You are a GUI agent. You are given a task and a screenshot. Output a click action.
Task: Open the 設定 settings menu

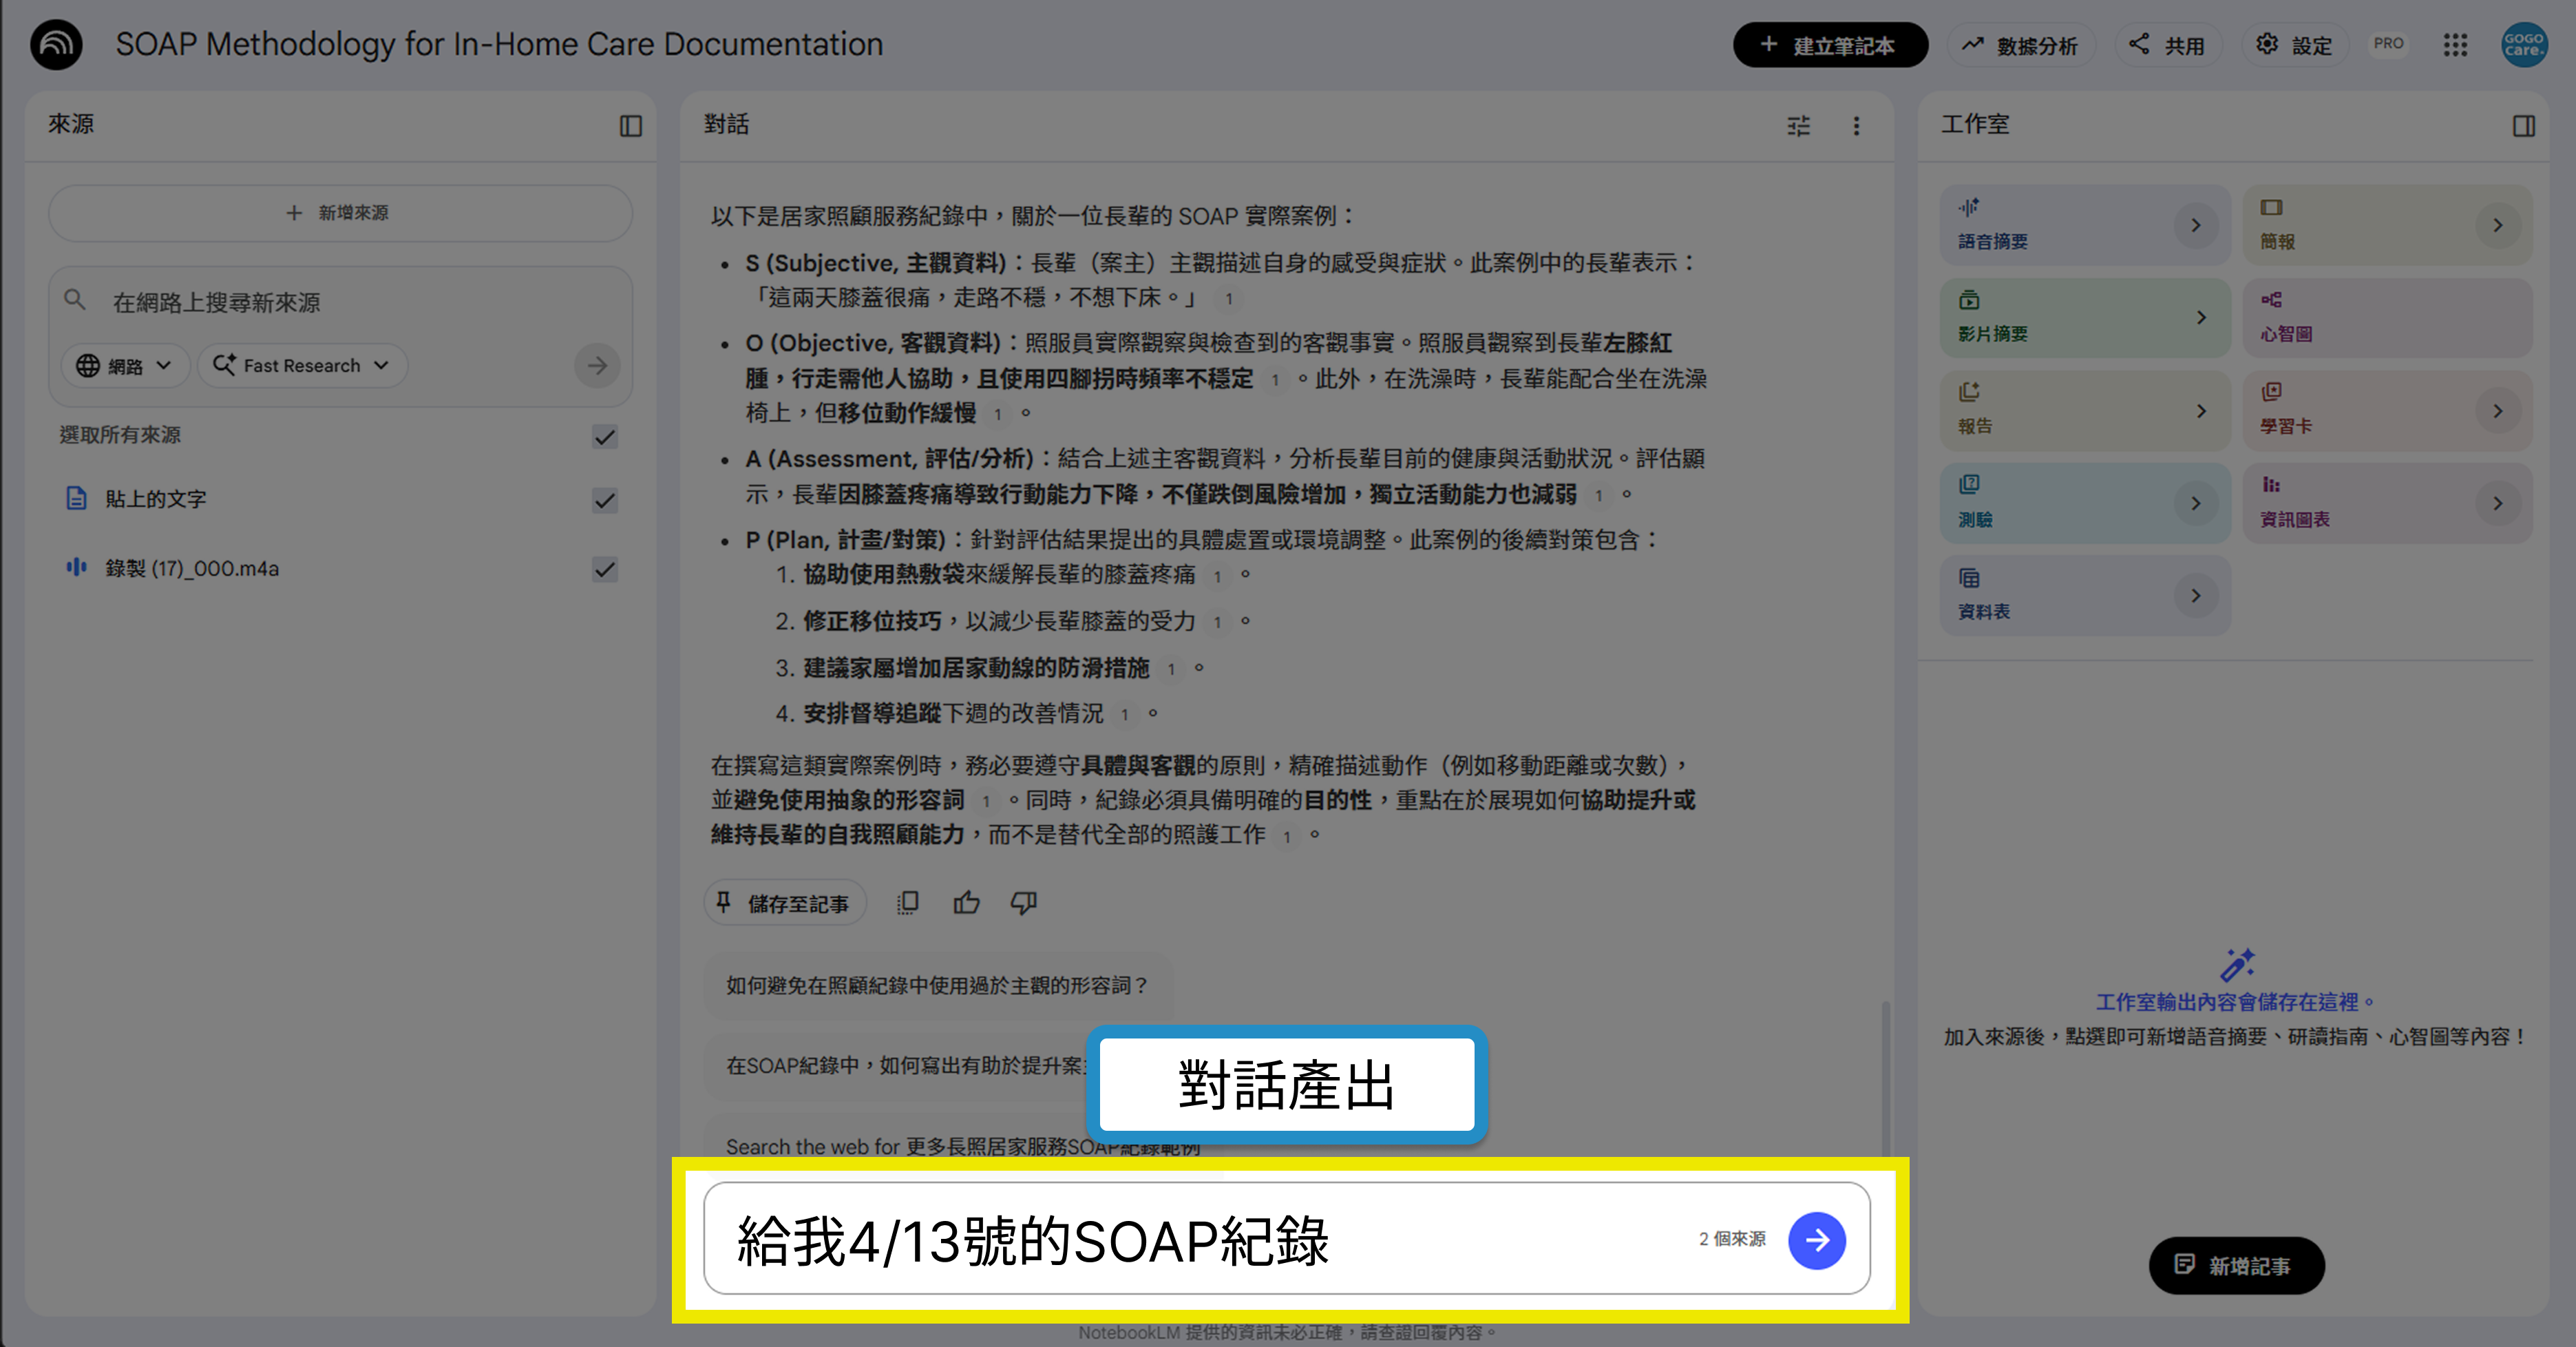tap(2294, 45)
